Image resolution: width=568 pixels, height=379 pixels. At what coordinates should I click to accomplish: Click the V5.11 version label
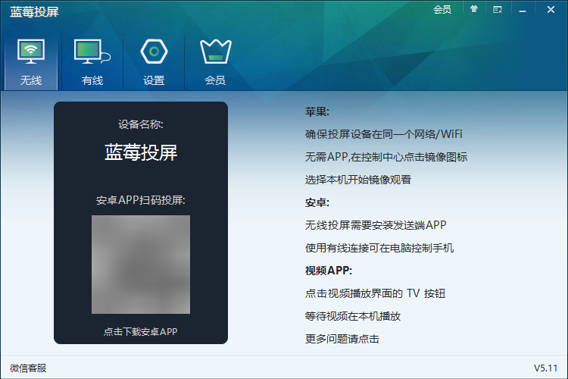[x=545, y=368]
